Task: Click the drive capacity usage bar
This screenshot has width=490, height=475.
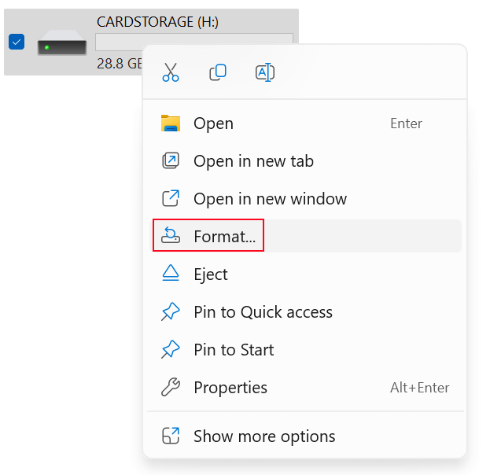Action: click(x=118, y=42)
